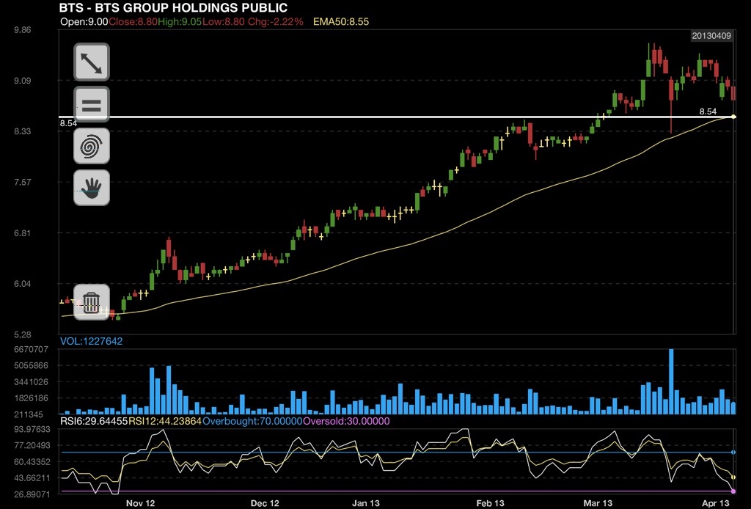This screenshot has height=509, width=751.
Task: Click the Apr 13 date axis label
Action: (x=716, y=503)
